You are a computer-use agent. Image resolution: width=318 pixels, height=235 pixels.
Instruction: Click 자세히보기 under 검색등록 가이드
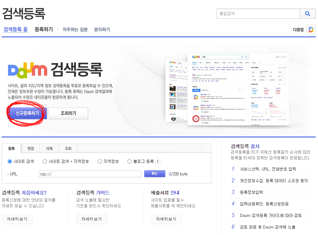pyautogui.click(x=92, y=219)
